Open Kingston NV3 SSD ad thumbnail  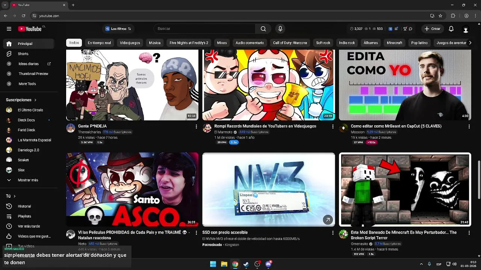pyautogui.click(x=269, y=189)
